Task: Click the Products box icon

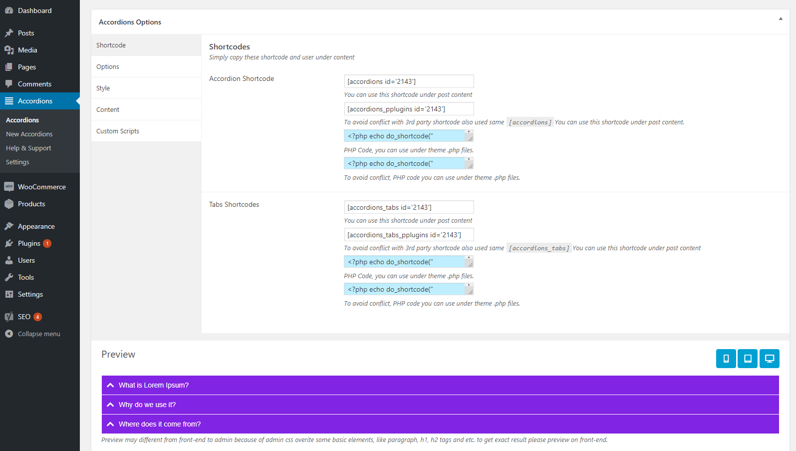Action: (x=9, y=204)
